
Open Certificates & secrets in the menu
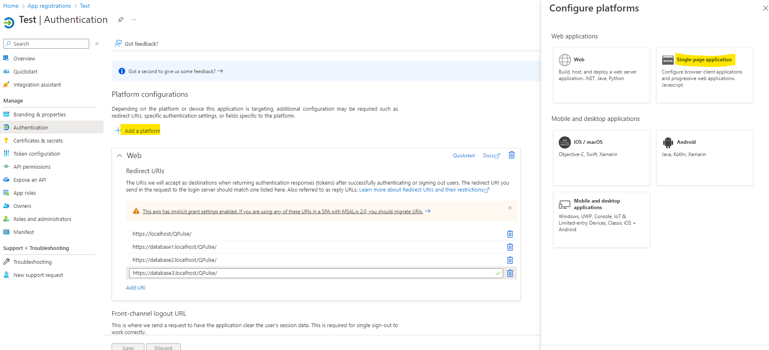[x=38, y=140]
